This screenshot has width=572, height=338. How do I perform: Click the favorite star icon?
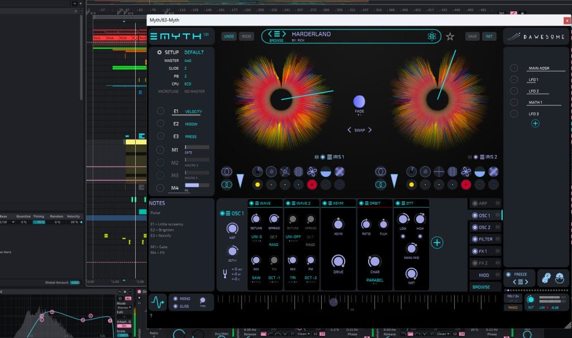tap(450, 37)
